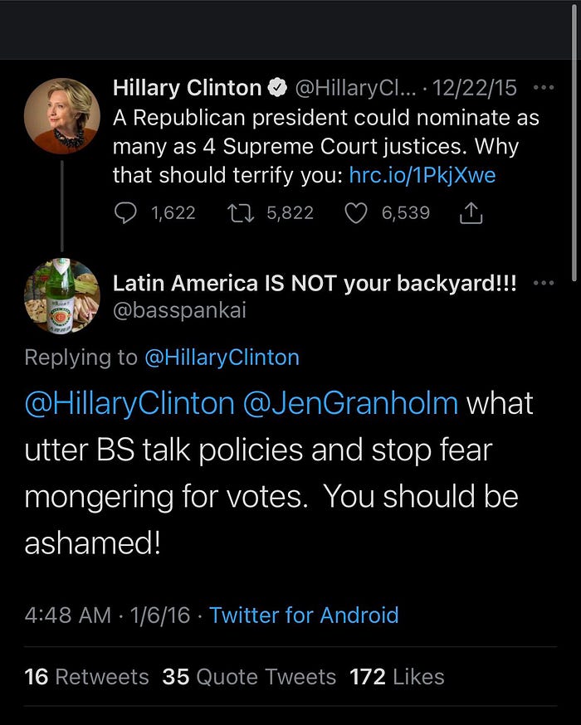View the 172 Likes list

pyautogui.click(x=397, y=676)
